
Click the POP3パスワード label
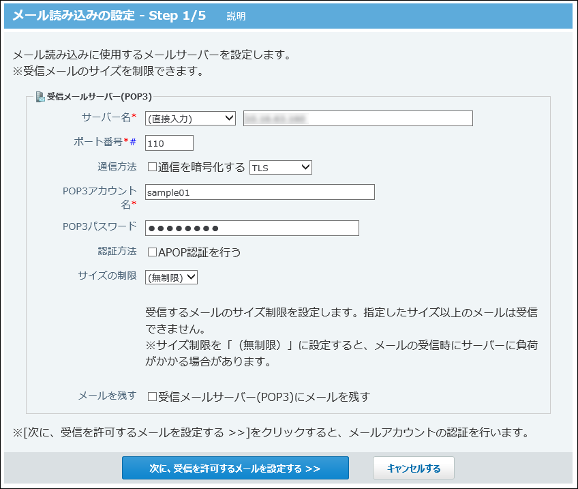coord(100,226)
